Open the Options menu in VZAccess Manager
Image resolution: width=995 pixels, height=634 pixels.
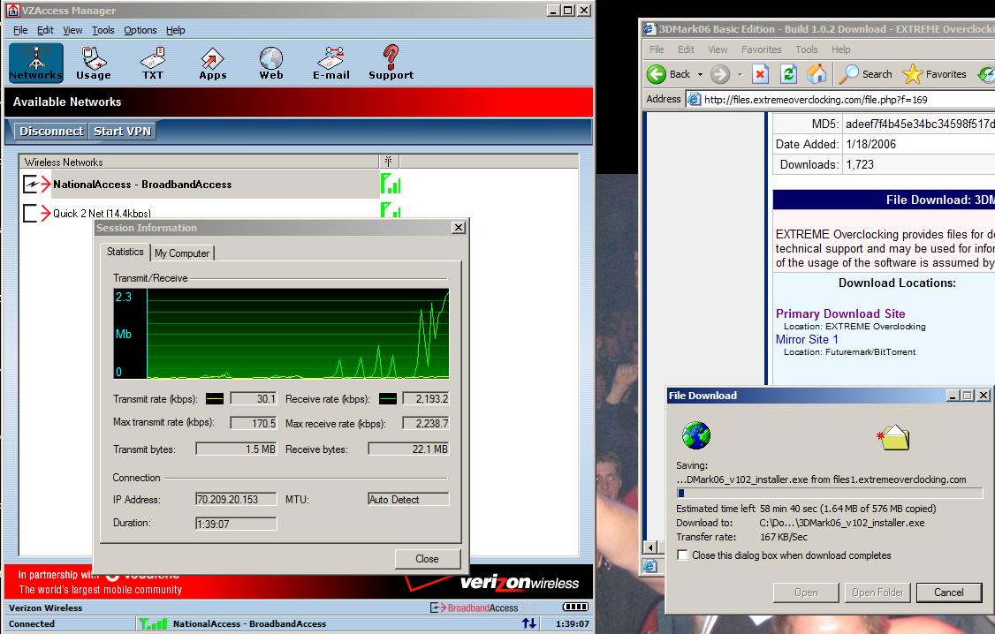tap(141, 30)
